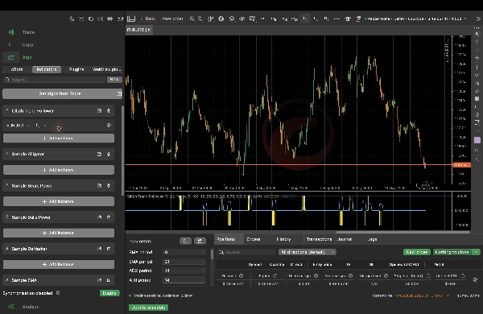Expand the Sample EMA entry

6,280
